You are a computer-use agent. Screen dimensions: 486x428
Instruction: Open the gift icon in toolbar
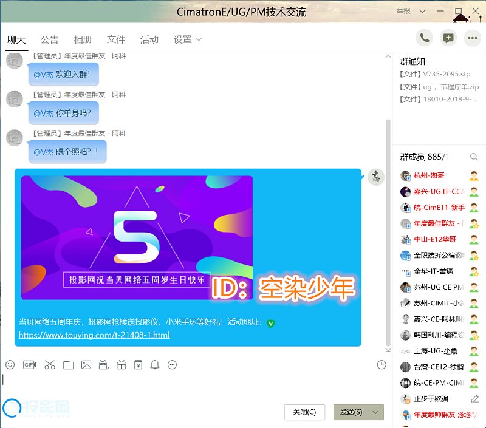[x=121, y=365]
